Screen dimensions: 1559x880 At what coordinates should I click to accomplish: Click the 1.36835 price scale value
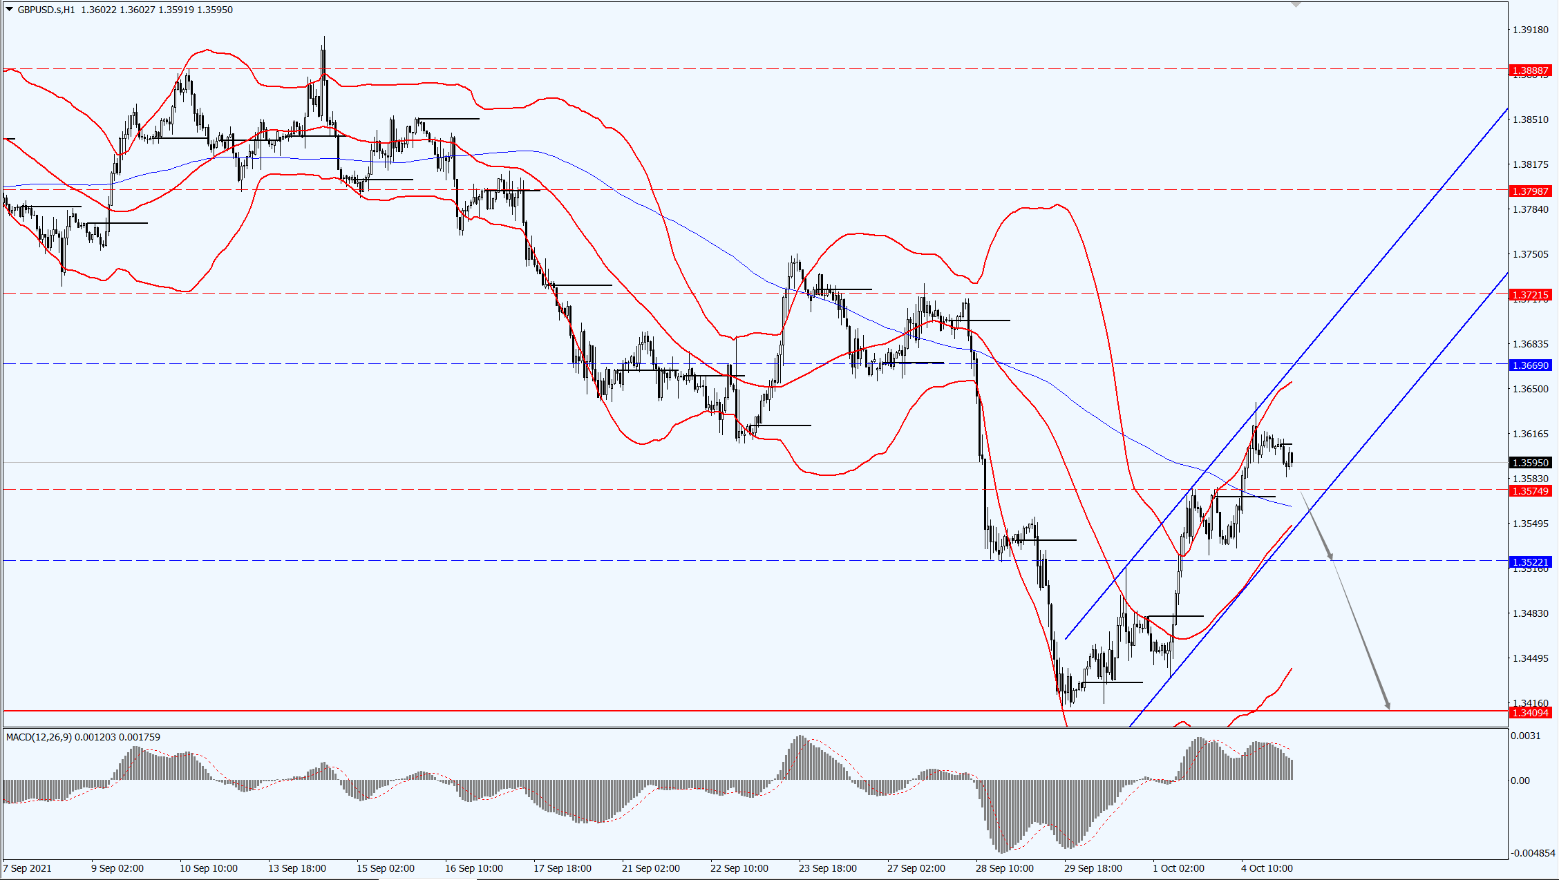point(1531,344)
